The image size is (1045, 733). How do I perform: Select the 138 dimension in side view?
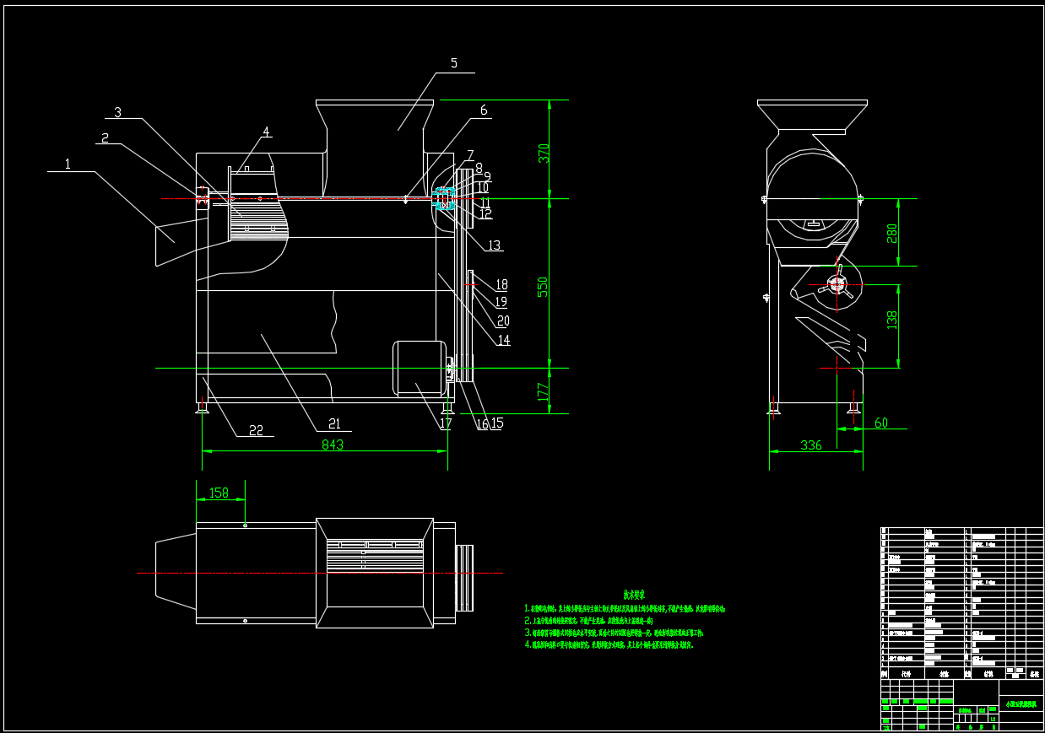pos(892,320)
